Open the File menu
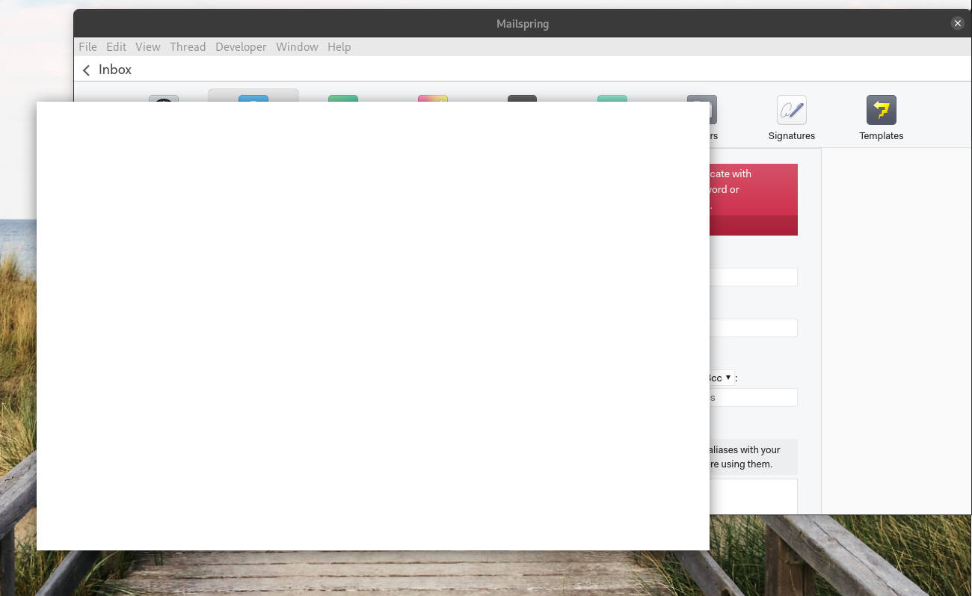The height and width of the screenshot is (596, 972). tap(87, 46)
